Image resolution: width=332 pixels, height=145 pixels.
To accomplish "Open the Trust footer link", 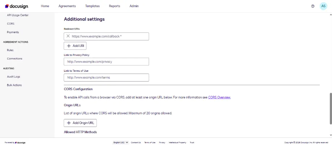I will coord(192,142).
